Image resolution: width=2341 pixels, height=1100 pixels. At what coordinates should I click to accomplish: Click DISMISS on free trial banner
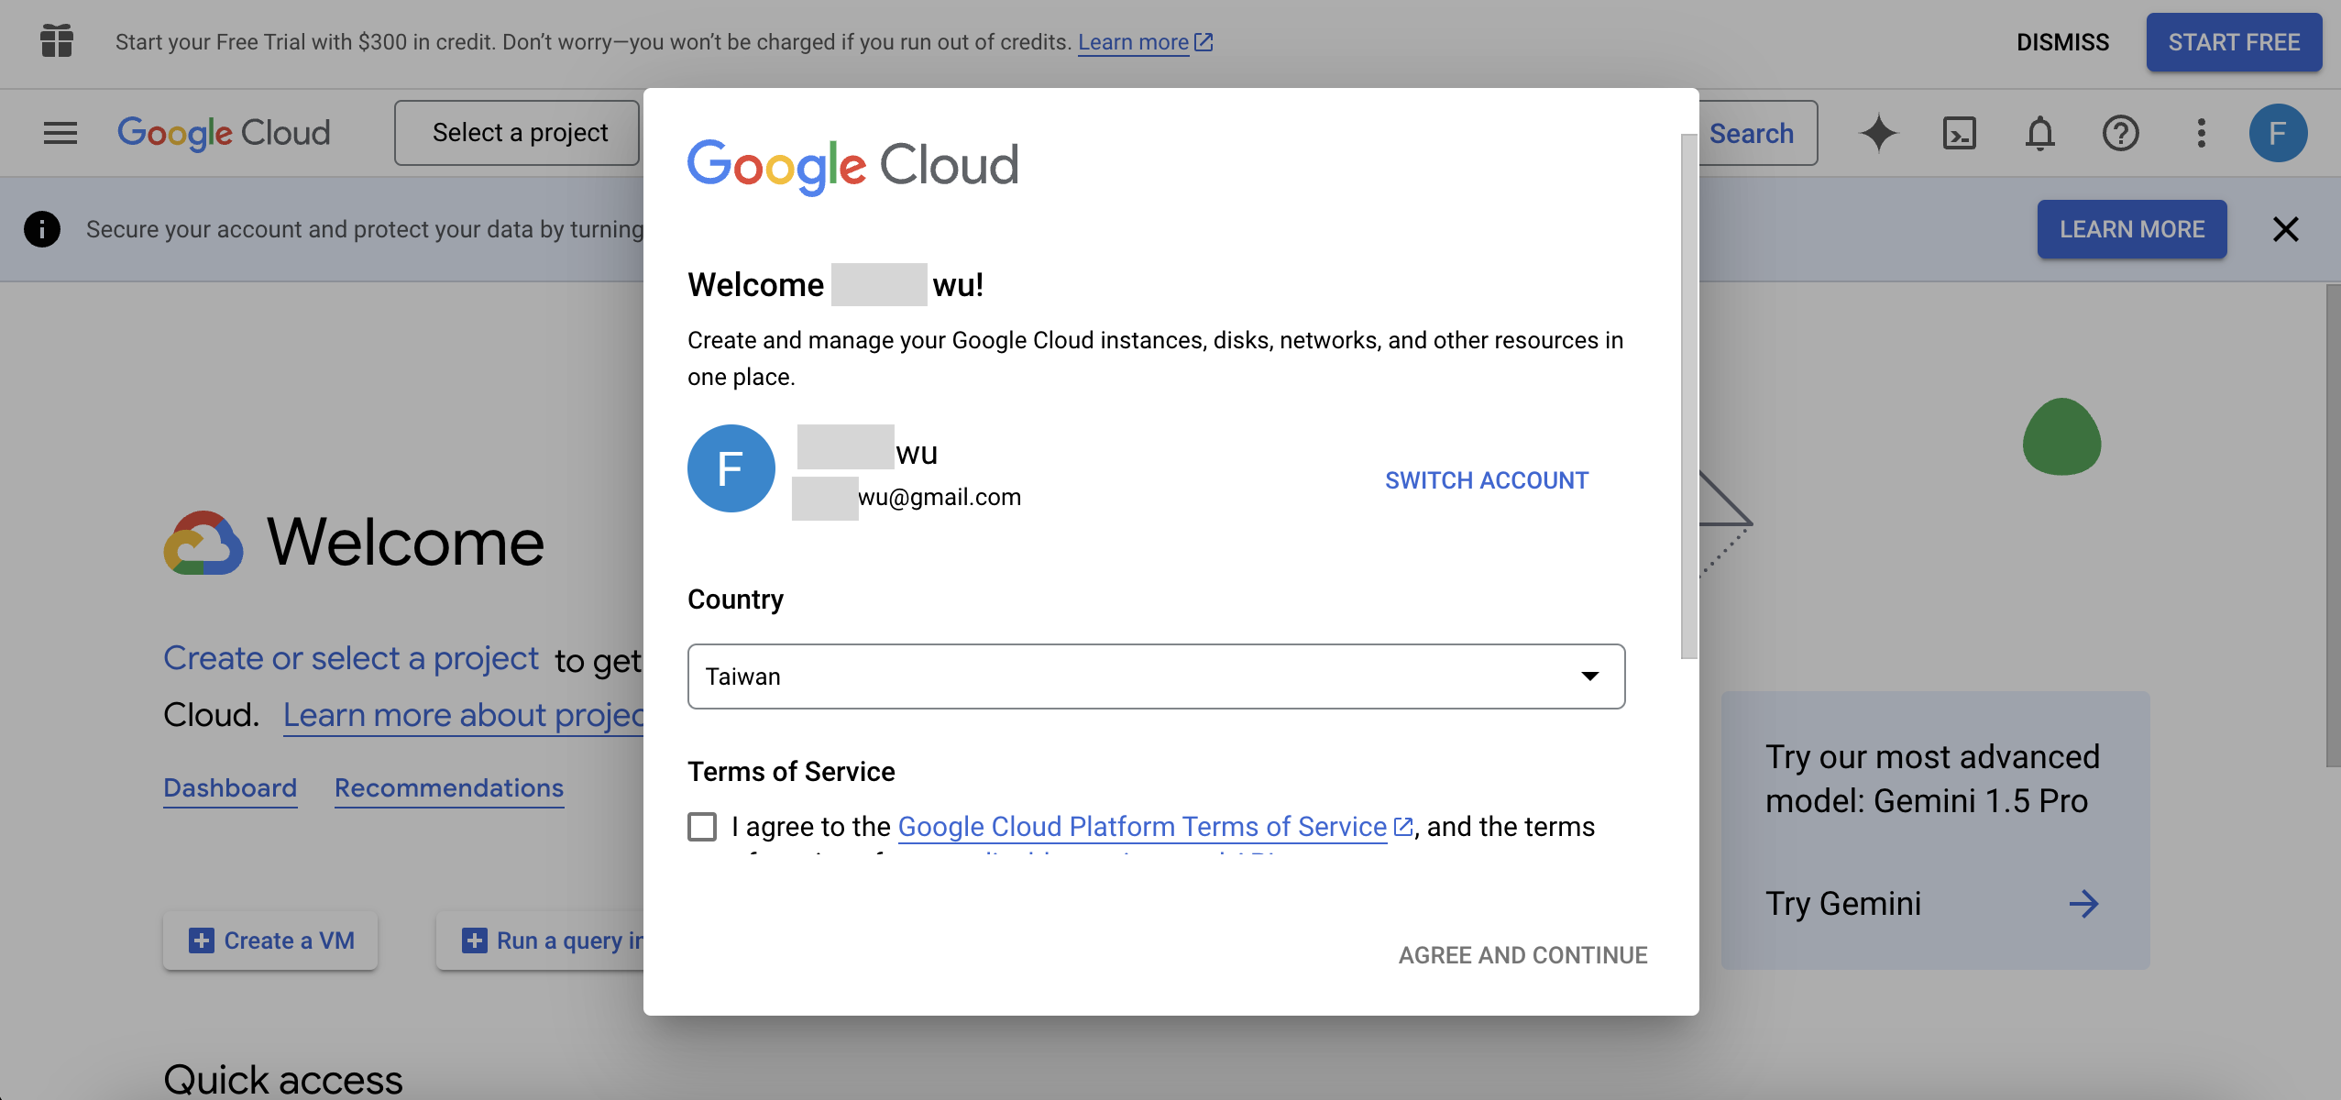(x=2062, y=42)
